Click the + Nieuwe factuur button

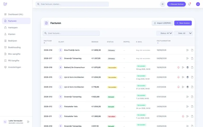[176, 4]
